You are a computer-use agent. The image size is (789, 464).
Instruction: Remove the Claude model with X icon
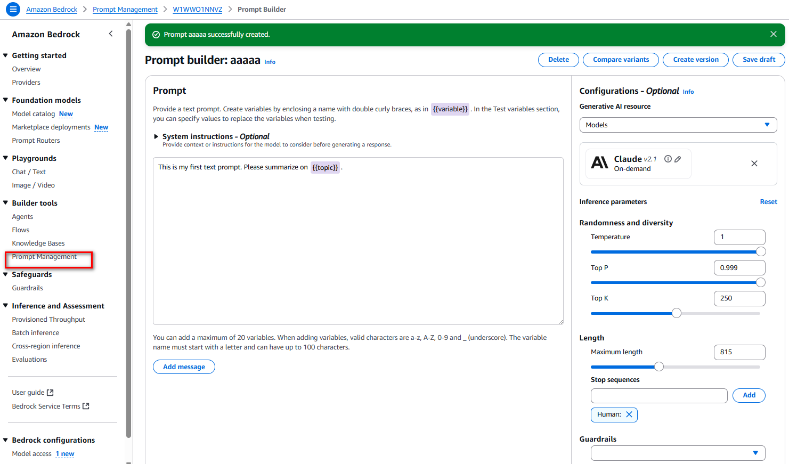(x=754, y=164)
